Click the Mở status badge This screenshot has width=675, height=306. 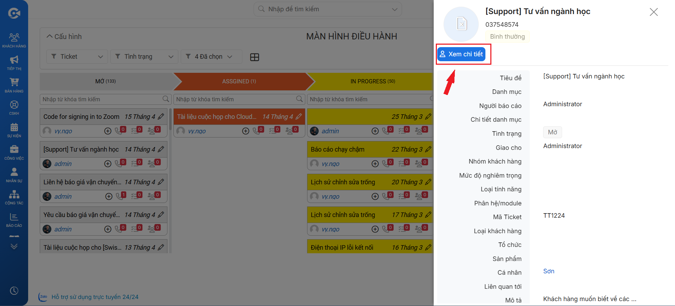tap(553, 132)
